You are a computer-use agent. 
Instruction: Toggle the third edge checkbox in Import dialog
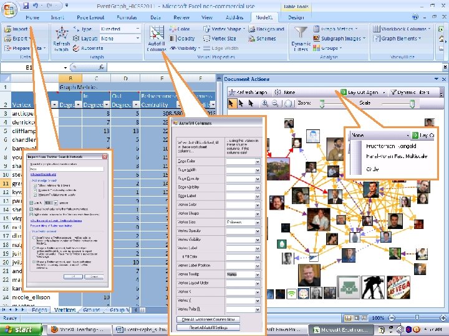35,195
